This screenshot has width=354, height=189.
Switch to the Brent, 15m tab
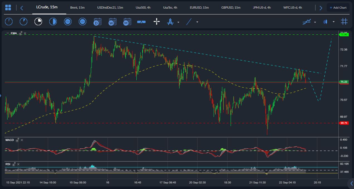(77, 8)
